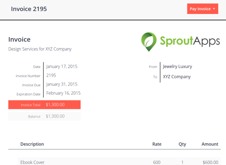Click the Rate column header
Screen dimensions: 226x165
pos(157,144)
